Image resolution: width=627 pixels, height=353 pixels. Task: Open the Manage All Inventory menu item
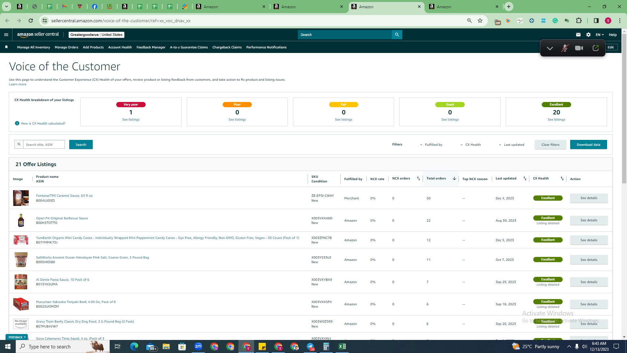tap(34, 47)
